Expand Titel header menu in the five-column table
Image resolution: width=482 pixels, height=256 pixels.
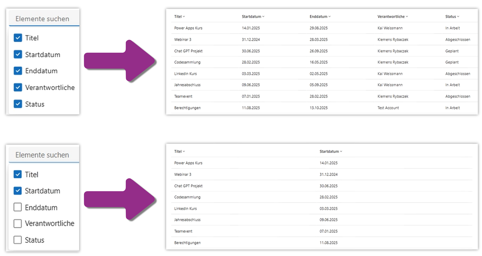(x=184, y=17)
